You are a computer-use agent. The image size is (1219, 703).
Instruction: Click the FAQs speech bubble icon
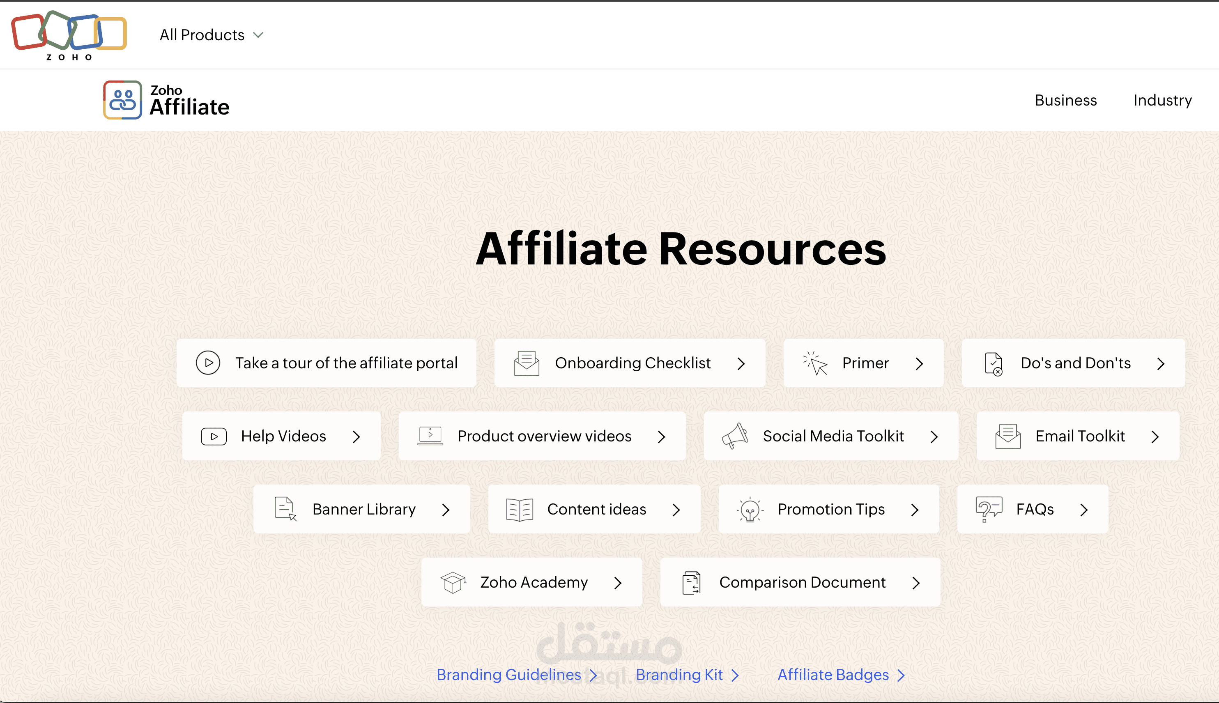point(989,509)
